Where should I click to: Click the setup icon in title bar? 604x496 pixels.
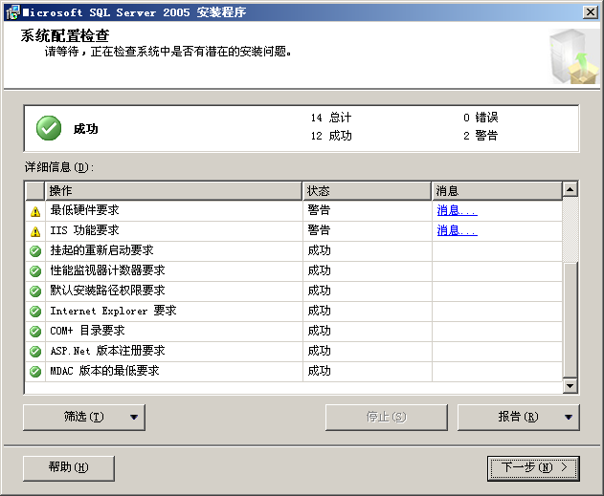(12, 12)
